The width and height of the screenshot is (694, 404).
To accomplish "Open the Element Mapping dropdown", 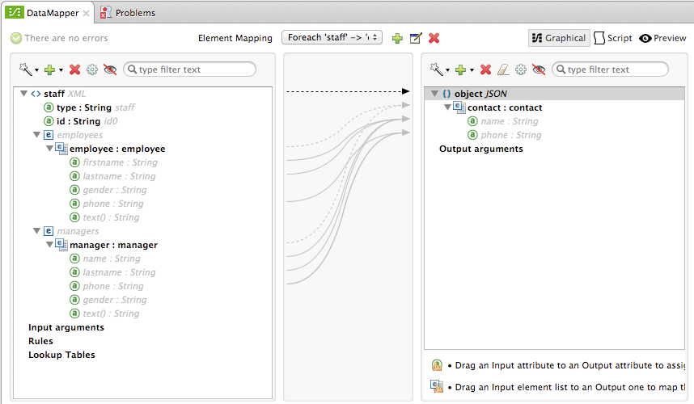I will pos(332,38).
